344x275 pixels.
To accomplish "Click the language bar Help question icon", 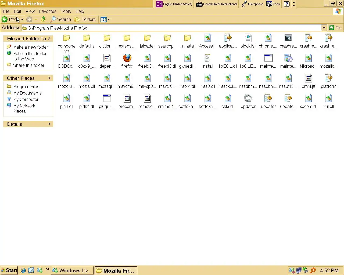I will coord(287,4).
